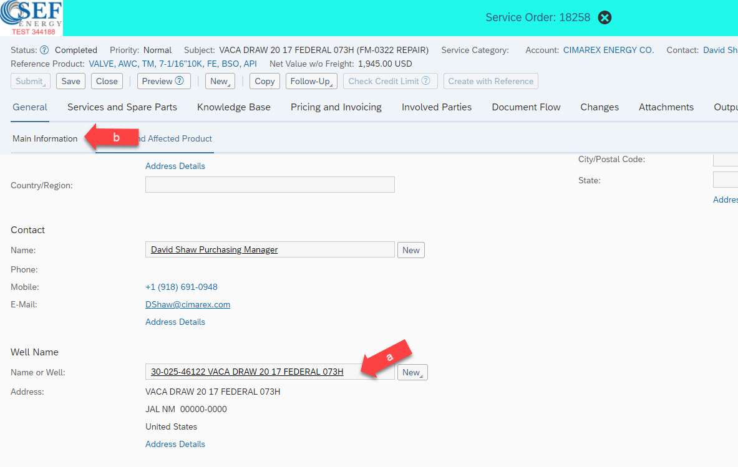
Task: Select the Affected Product sub-tab
Action: click(x=177, y=139)
